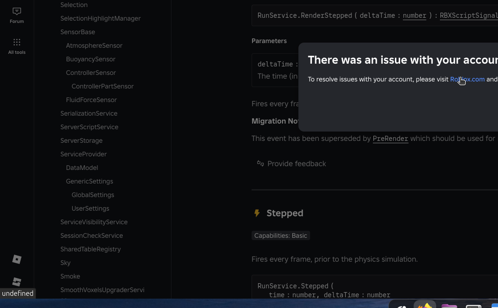Click the Parameters heading text
The height and width of the screenshot is (308, 498).
coord(269,41)
